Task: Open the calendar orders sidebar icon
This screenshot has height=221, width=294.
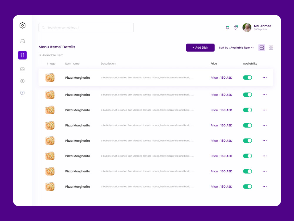Action: point(23,41)
